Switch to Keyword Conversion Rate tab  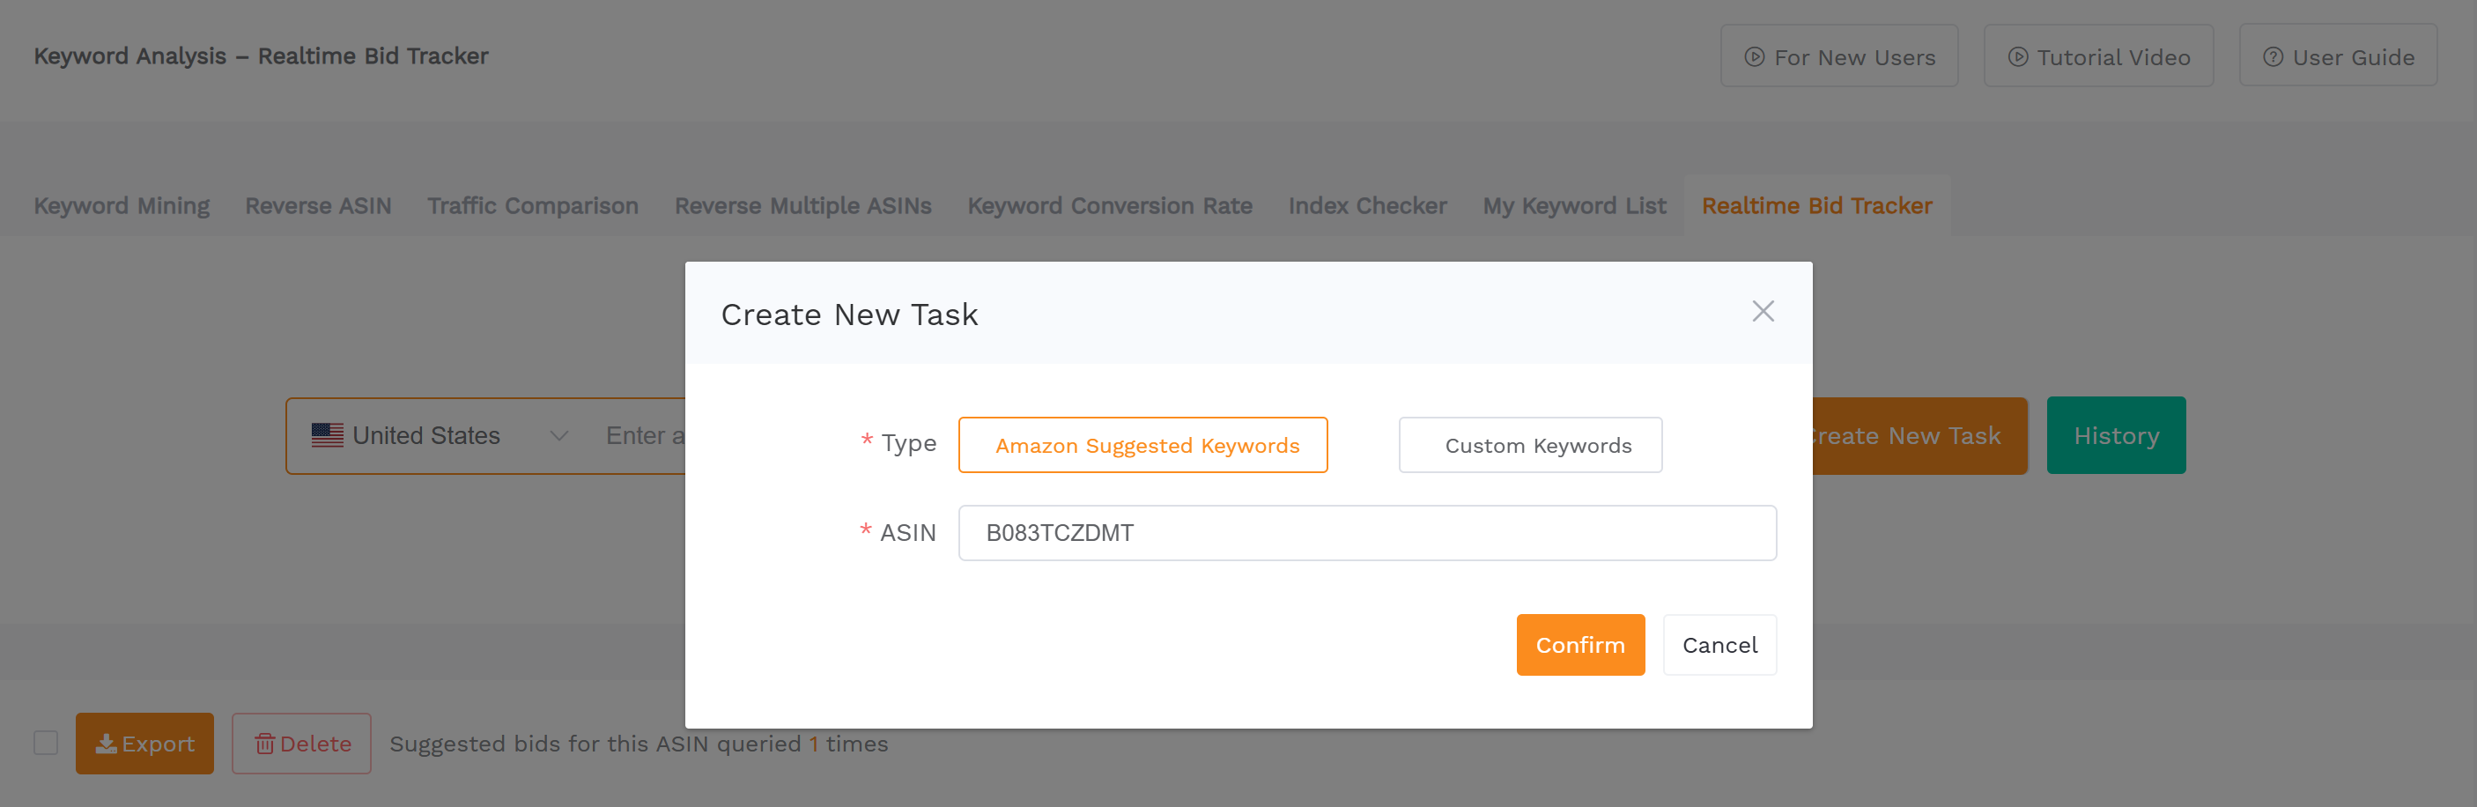click(x=1110, y=206)
